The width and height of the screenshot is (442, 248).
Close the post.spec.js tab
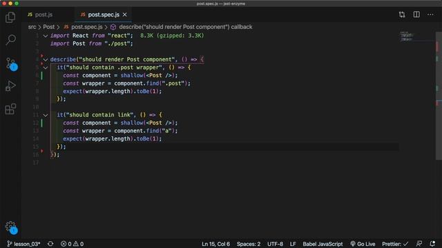(124, 14)
